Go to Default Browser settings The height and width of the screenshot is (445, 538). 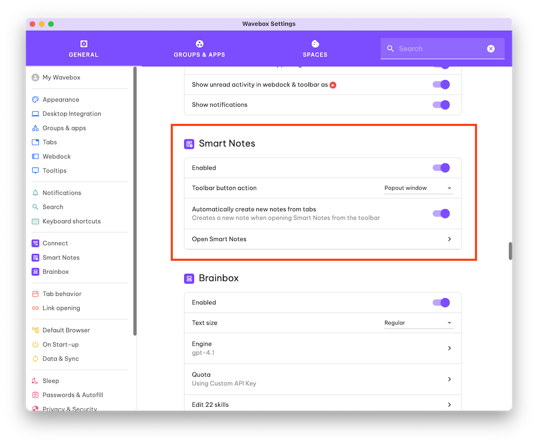66,331
